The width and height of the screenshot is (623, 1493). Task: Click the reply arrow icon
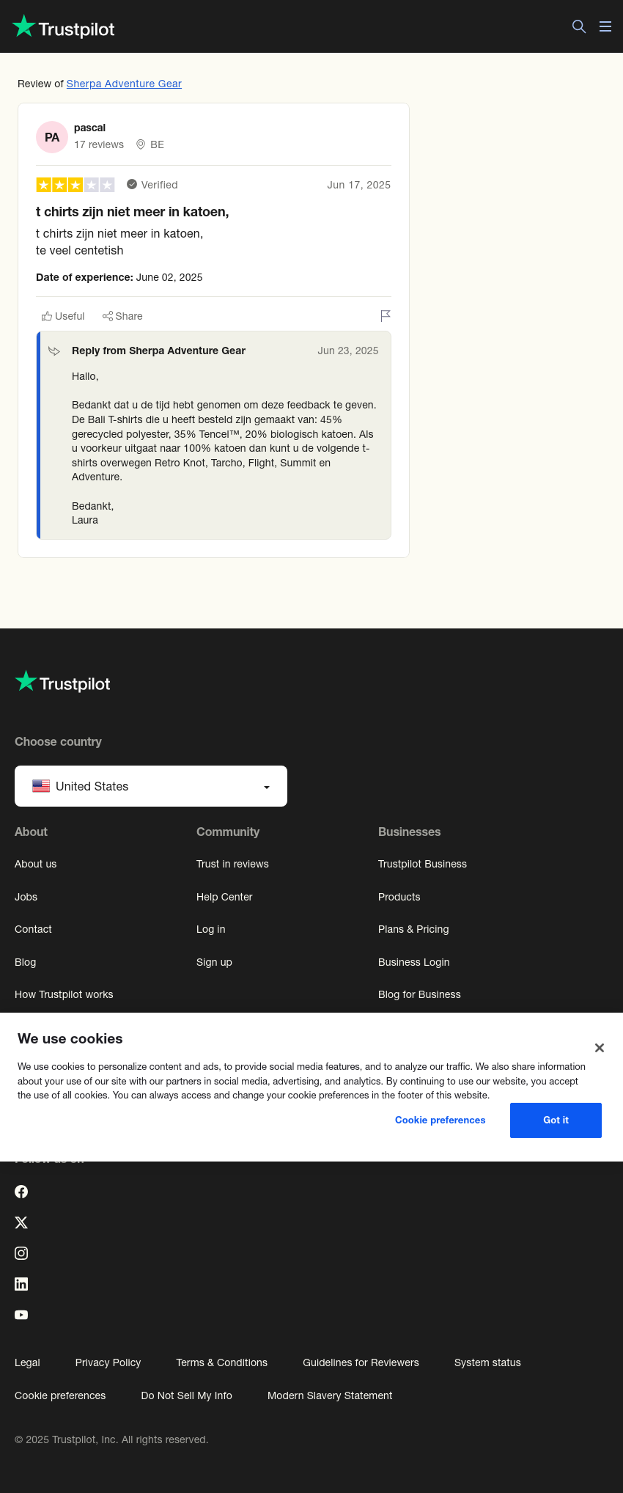click(x=54, y=351)
